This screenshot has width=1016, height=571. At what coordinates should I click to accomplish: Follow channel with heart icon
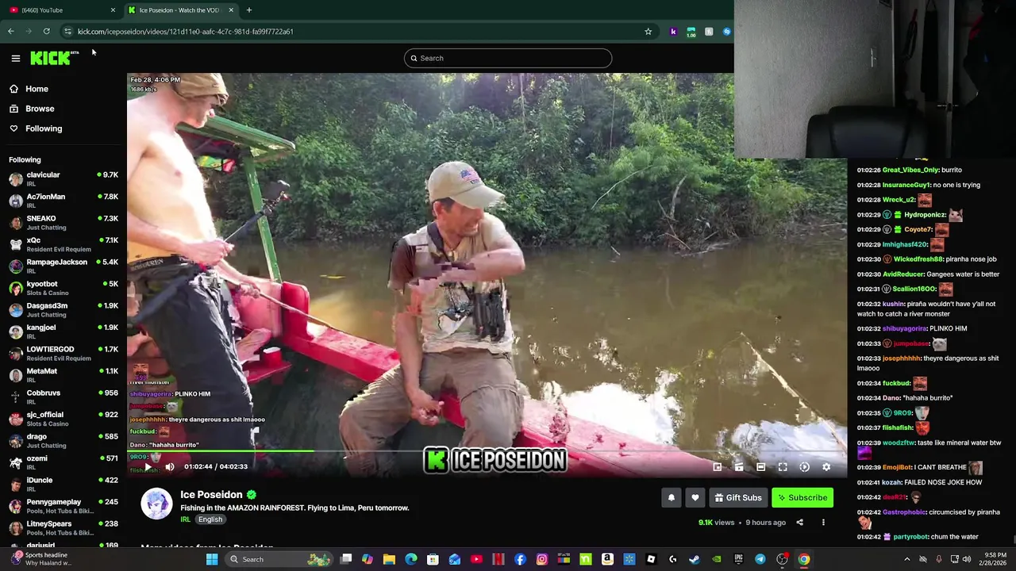point(695,498)
